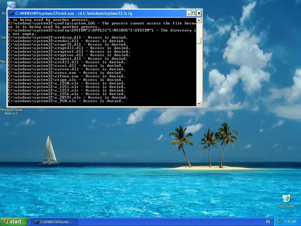This screenshot has width=301, height=226.
Task: Click the csrss.exe access denied line
Action: click(x=66, y=73)
